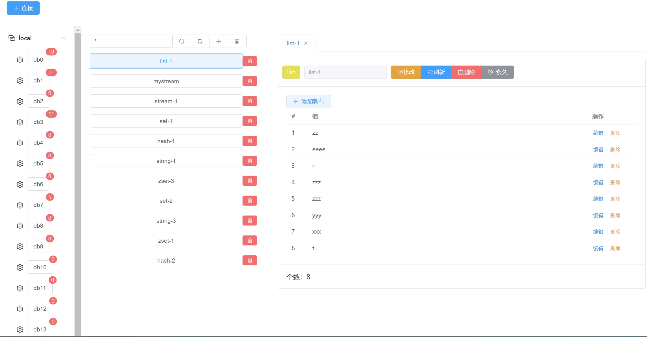Click the 永久 TTL button
Viewport: 647px width, 337px height.
point(498,72)
